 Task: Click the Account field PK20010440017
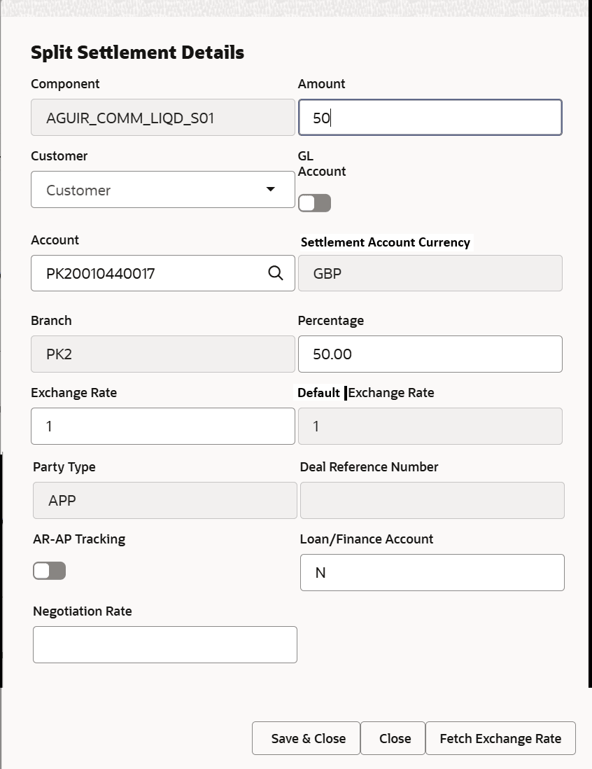163,273
